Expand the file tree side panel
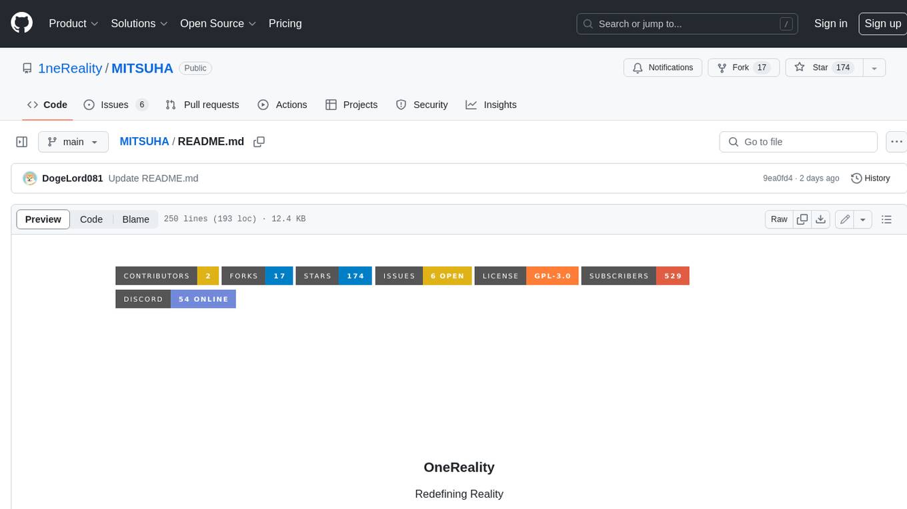The image size is (907, 509). coord(21,142)
